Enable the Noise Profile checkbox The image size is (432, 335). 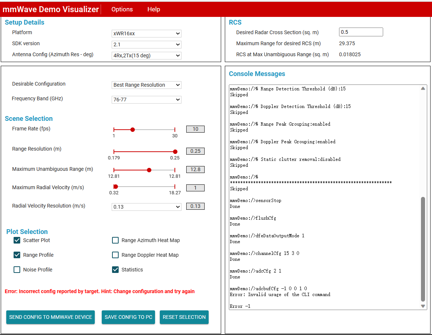17,270
